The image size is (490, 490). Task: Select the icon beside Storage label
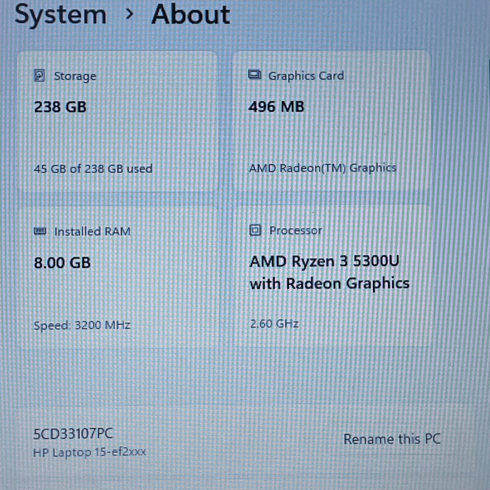click(39, 76)
